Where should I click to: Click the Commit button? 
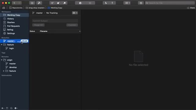pos(72,25)
